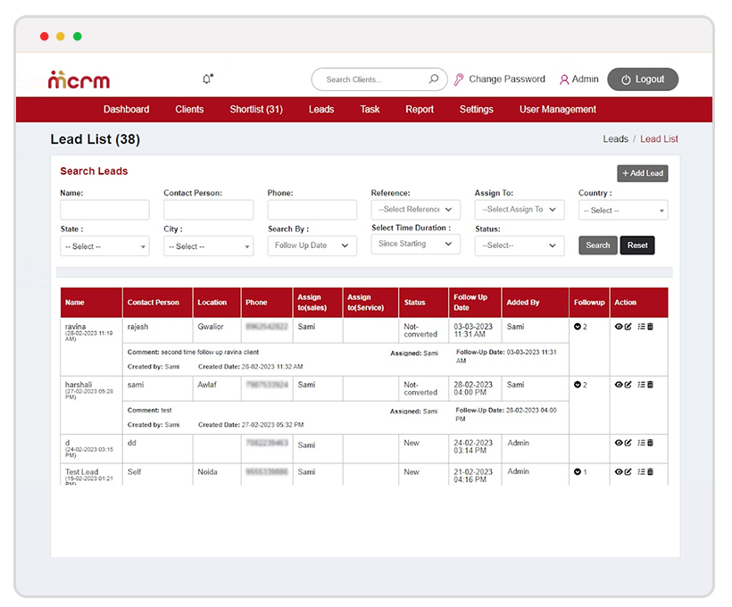Screen dimensions: 732x607
Task: Click the Change Password link
Action: (506, 79)
